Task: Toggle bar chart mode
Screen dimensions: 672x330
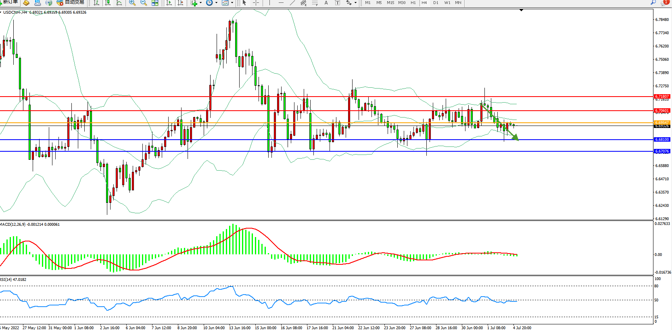Action: click(96, 3)
